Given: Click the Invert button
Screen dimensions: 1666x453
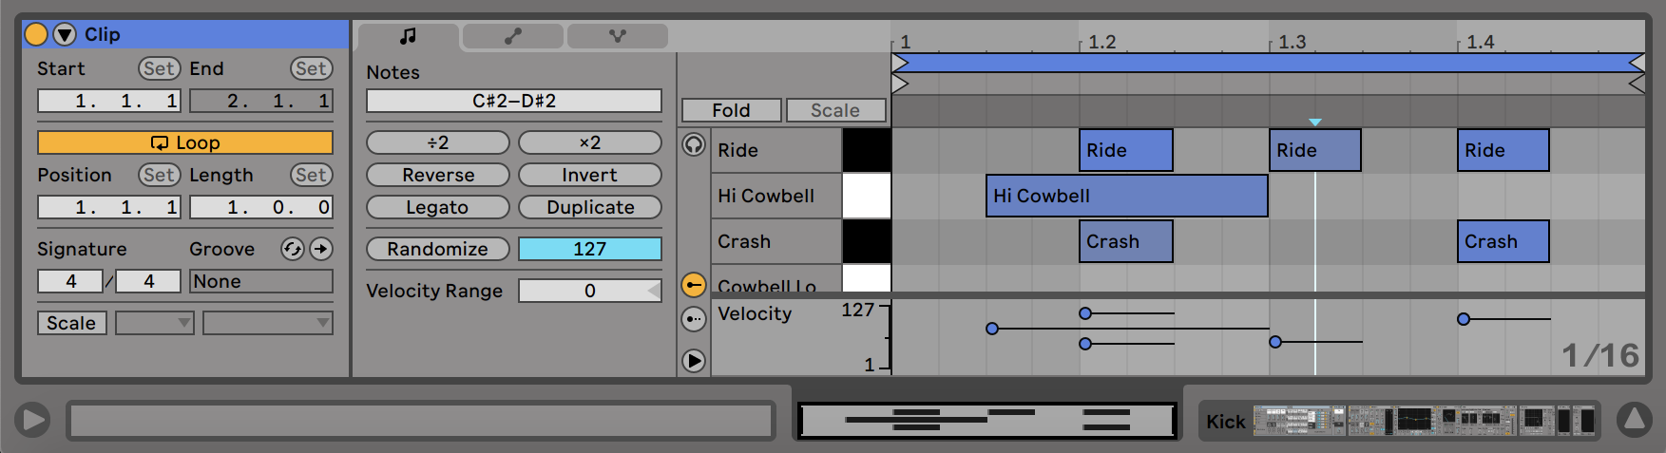Looking at the screenshot, I should (x=590, y=175).
